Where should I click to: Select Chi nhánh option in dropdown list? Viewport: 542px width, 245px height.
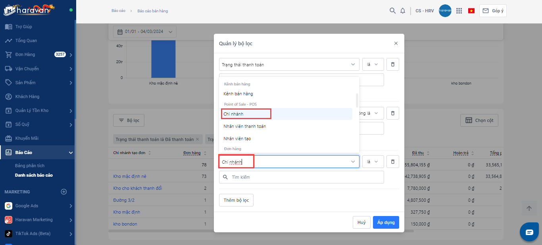(x=246, y=114)
